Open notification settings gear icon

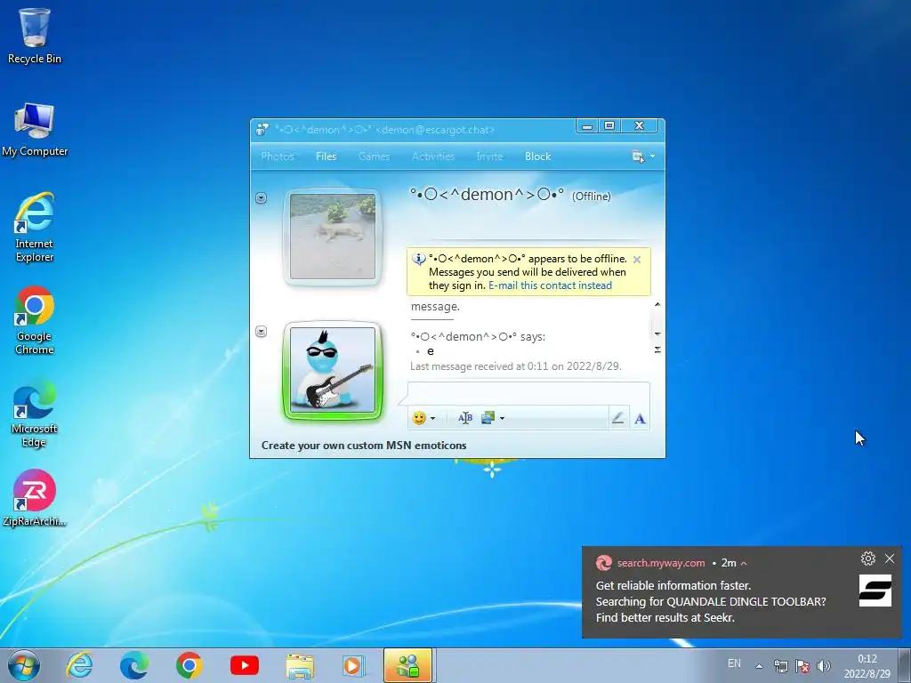[x=868, y=558]
